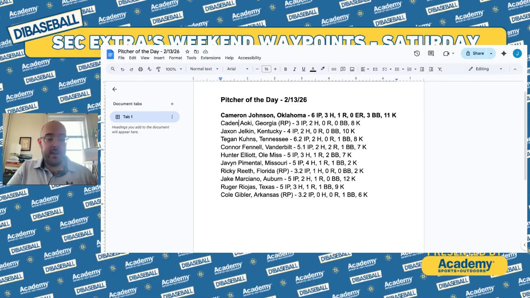
Task: Open the Extensions menu
Action: pyautogui.click(x=211, y=58)
